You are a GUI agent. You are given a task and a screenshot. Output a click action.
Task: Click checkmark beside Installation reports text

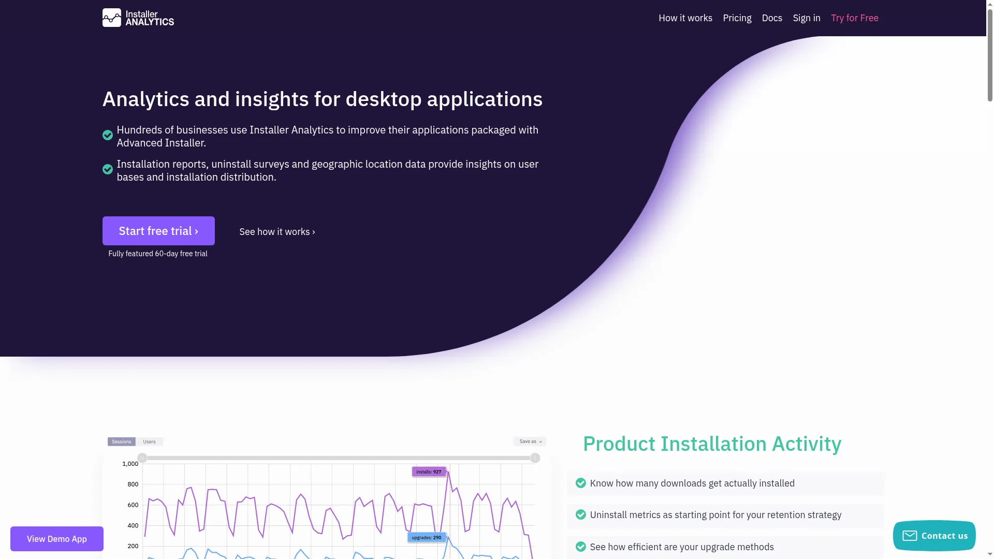pyautogui.click(x=108, y=169)
